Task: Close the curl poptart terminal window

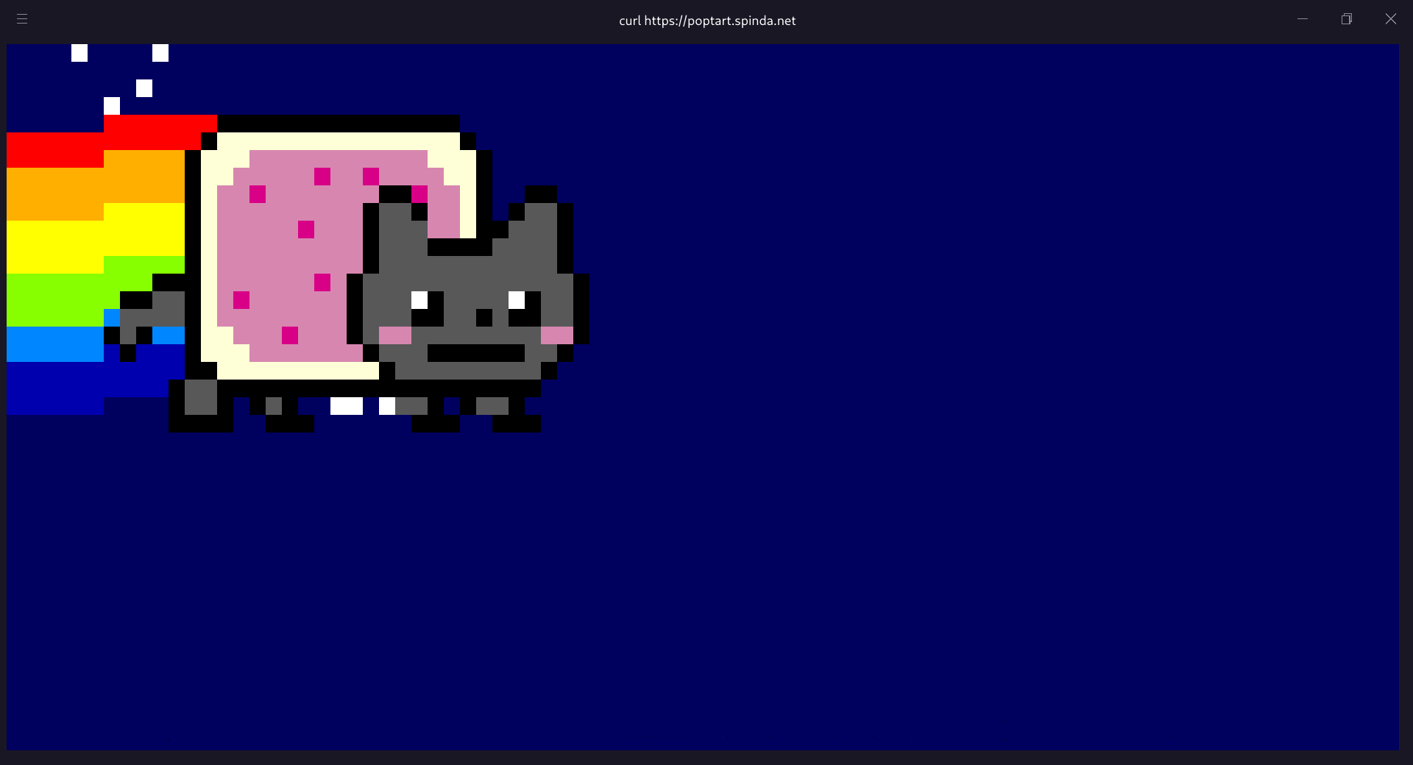Action: click(x=1391, y=19)
